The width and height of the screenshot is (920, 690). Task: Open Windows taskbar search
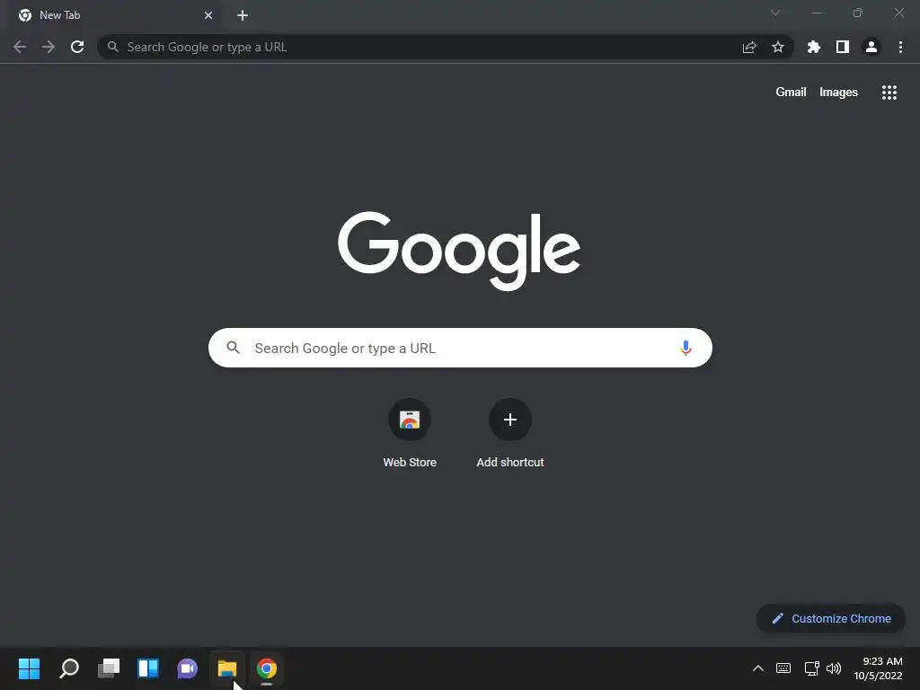click(69, 668)
